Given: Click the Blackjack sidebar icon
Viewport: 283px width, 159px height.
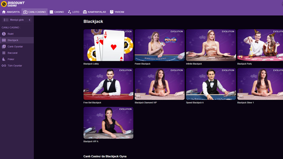Looking at the screenshot, I should [4, 40].
